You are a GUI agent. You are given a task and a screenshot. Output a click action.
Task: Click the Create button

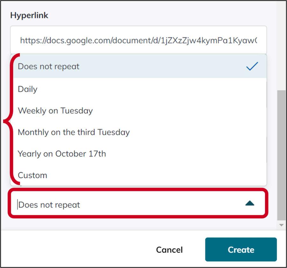[x=241, y=250]
